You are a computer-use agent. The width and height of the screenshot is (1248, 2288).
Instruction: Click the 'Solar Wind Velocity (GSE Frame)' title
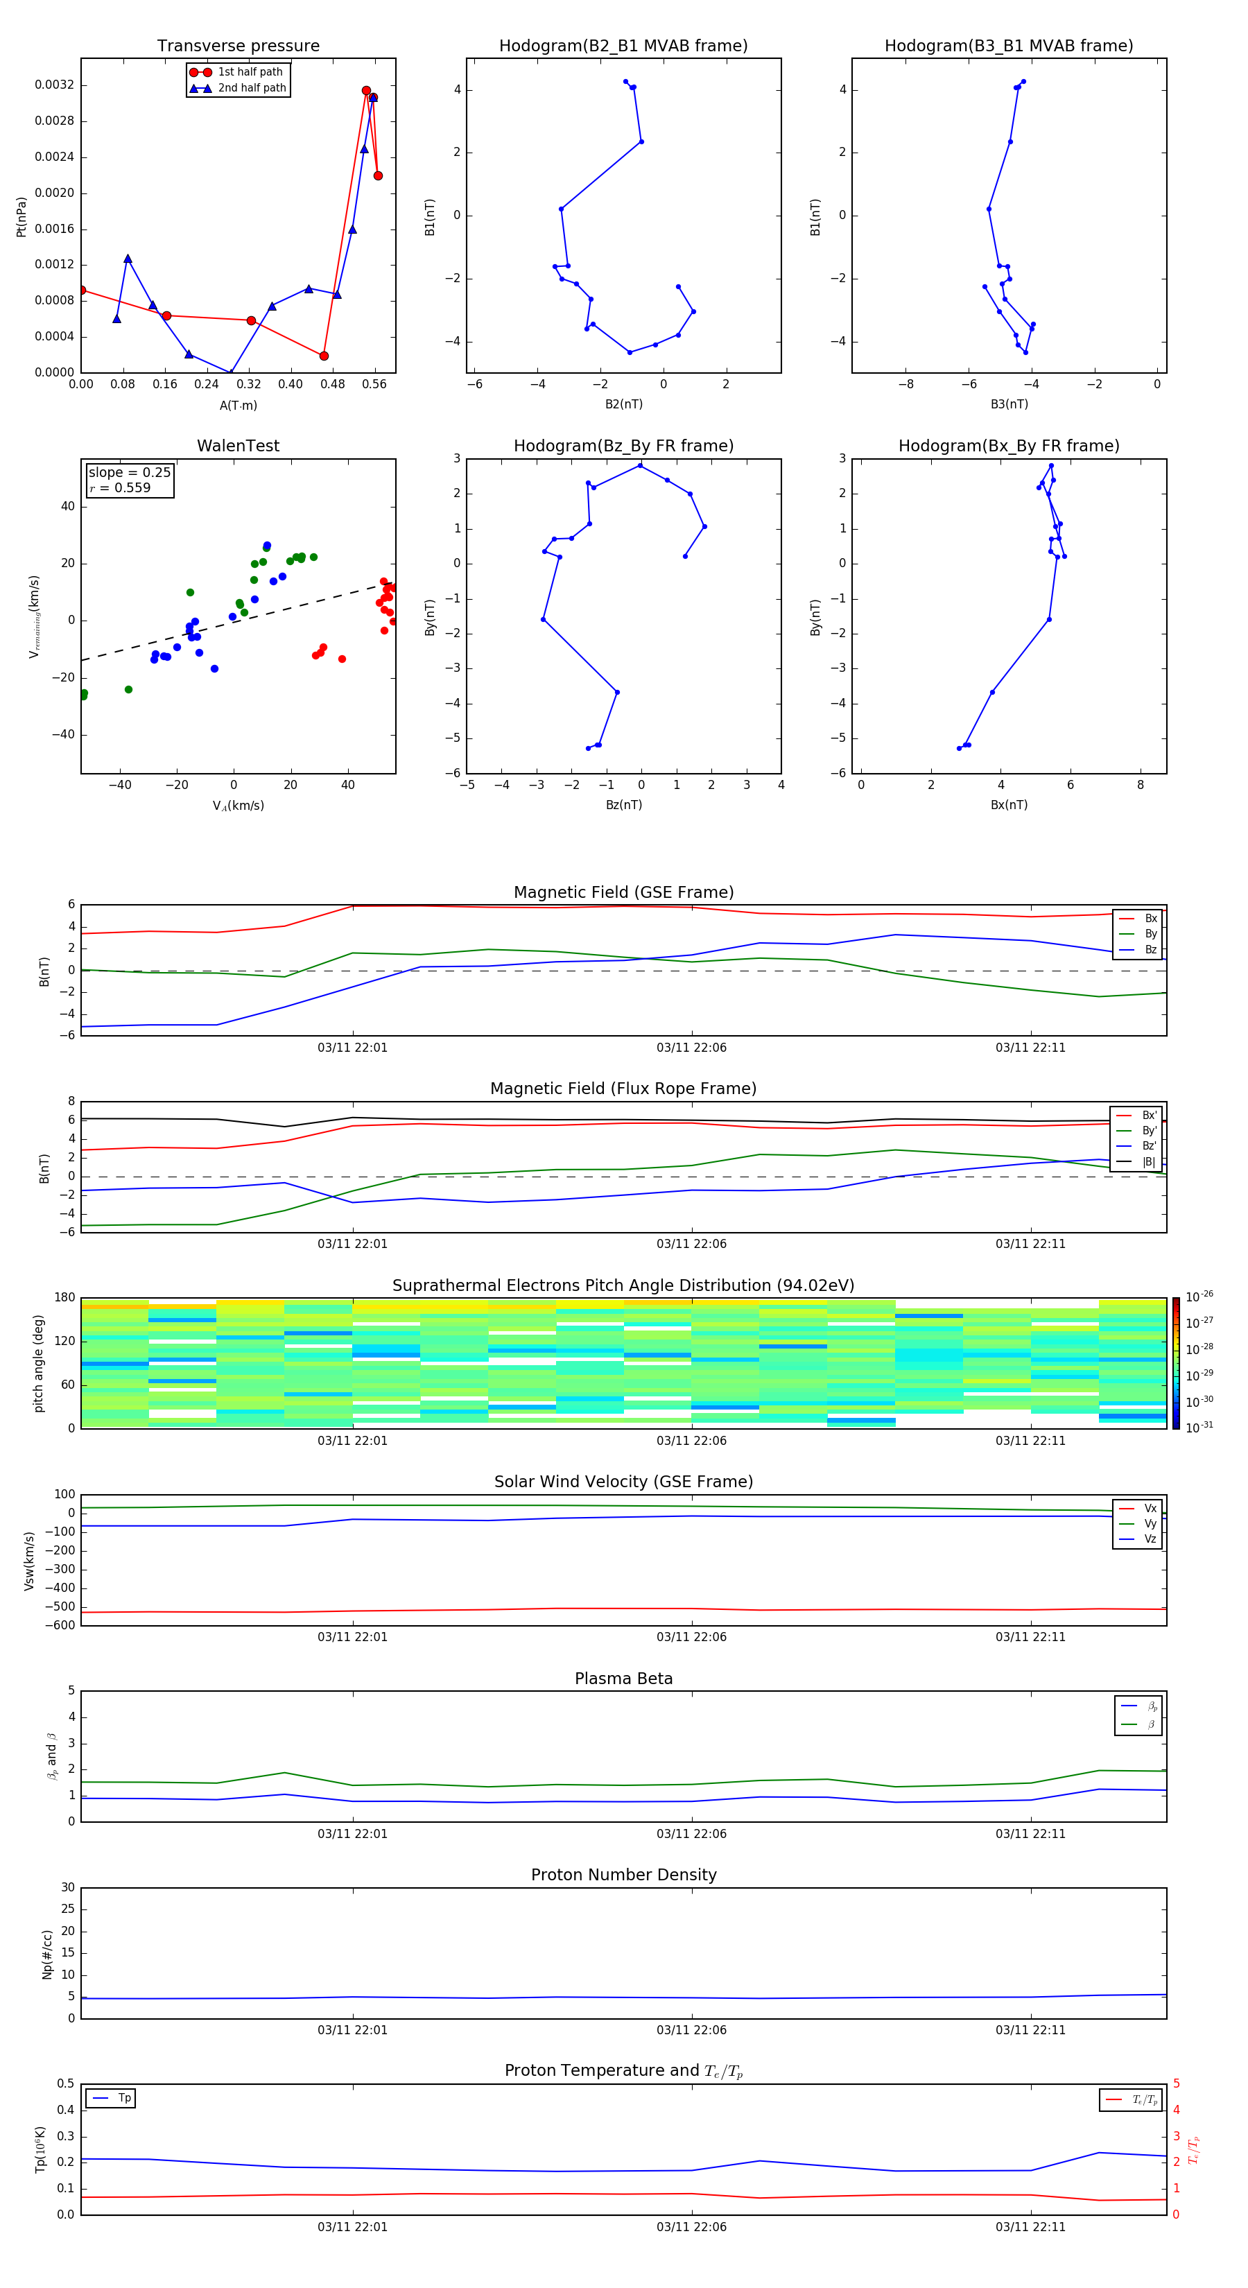pyautogui.click(x=623, y=1482)
